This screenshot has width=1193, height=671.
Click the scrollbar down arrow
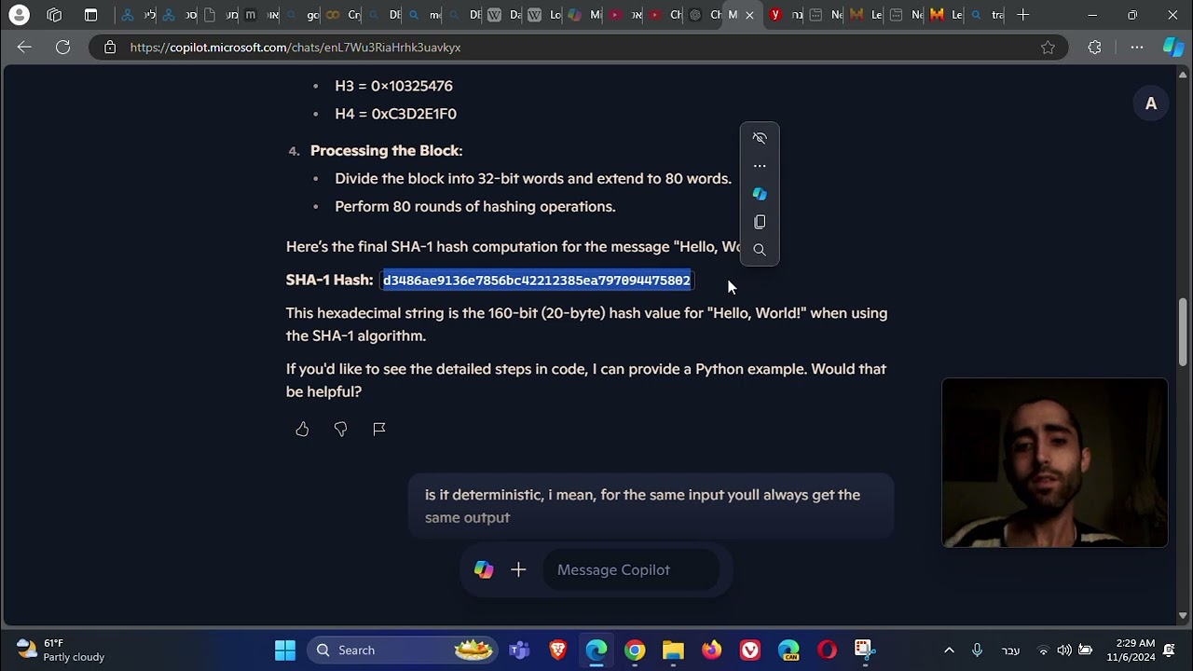point(1184,615)
